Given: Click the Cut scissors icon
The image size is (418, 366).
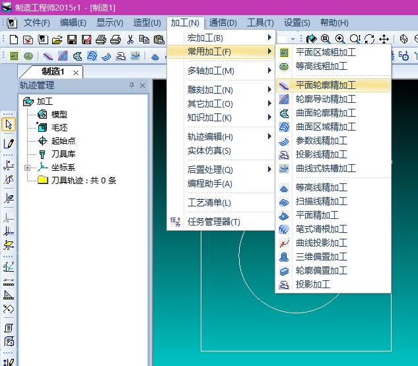Looking at the screenshot, I should [130, 40].
